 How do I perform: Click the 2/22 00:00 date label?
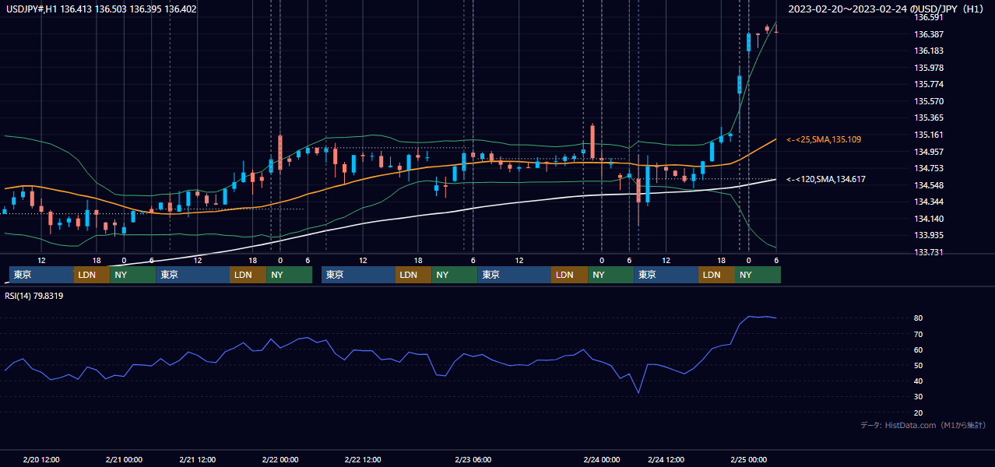[280, 459]
